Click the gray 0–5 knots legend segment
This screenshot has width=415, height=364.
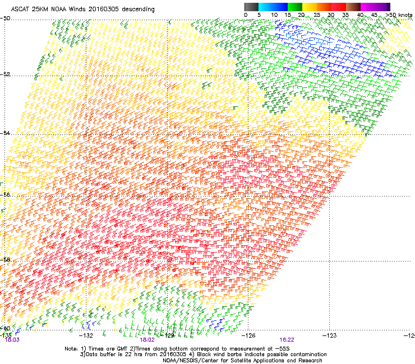251,7
